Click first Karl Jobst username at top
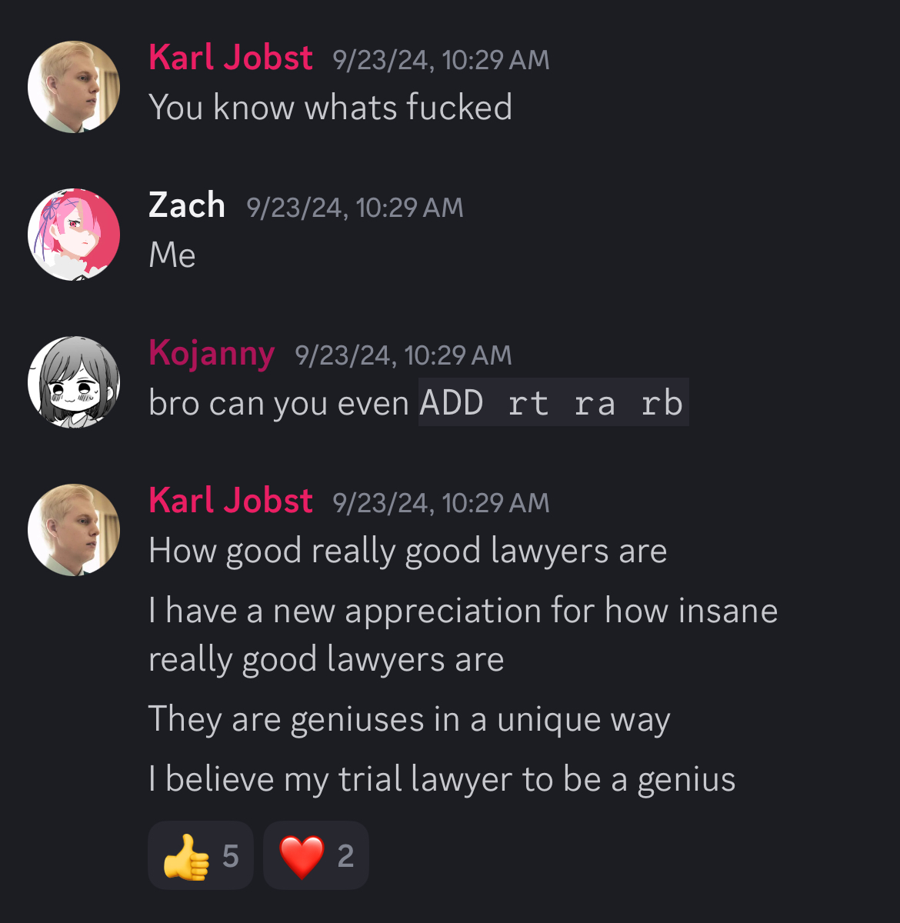The image size is (900, 923). [231, 58]
